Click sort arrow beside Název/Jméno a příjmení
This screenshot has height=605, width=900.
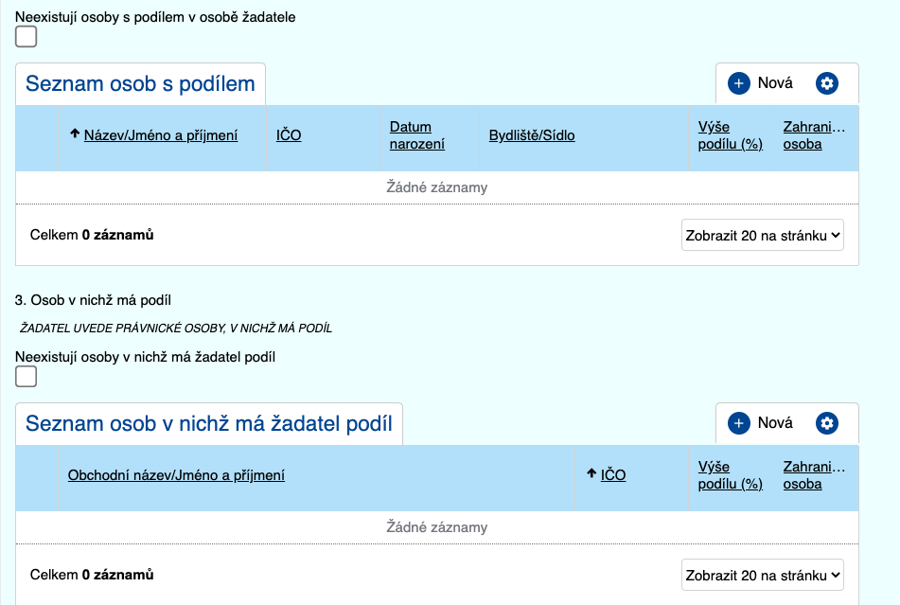tap(75, 134)
